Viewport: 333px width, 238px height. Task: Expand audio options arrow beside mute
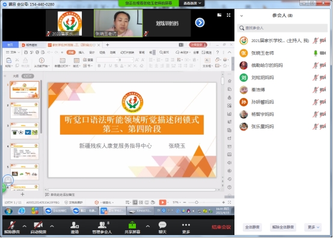25,227
